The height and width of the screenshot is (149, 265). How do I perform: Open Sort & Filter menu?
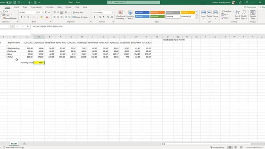point(237,15)
